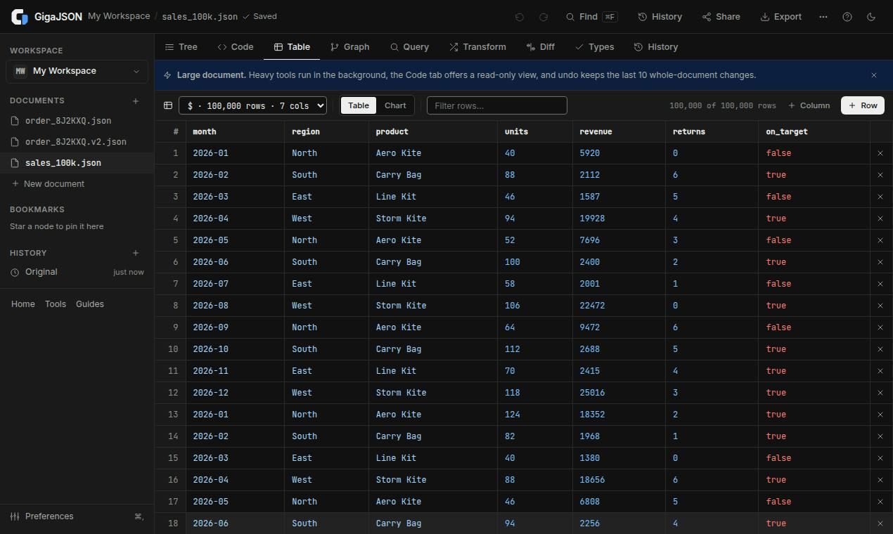Screen dimensions: 893x534
Task: Delete row 13 with its X icon
Action: click(880, 415)
